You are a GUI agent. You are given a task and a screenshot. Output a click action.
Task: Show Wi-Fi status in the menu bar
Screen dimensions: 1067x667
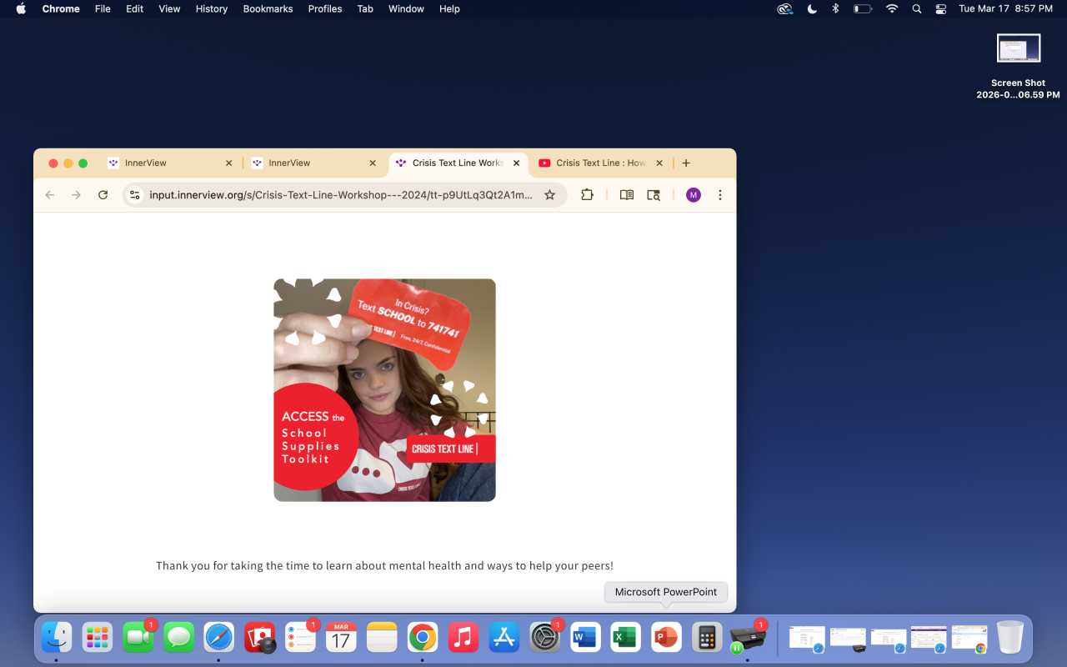pos(892,9)
